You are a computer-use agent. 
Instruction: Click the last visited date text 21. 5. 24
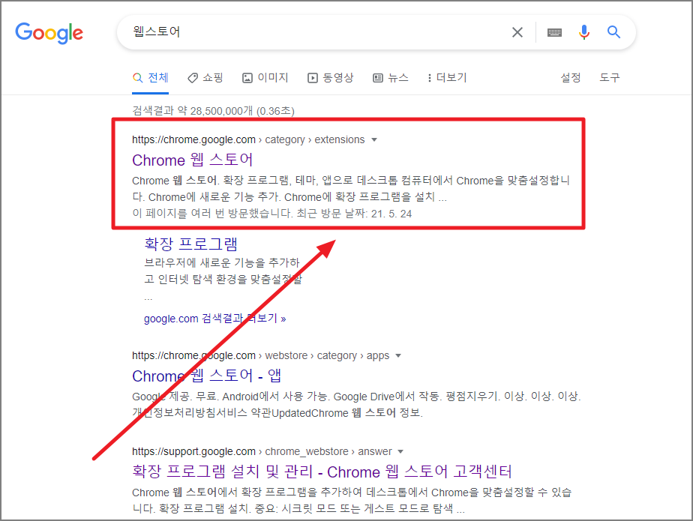click(391, 214)
